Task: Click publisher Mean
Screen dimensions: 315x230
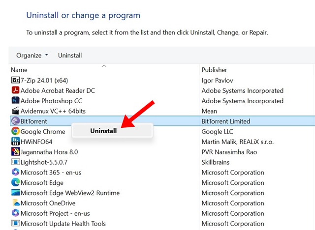Action: pos(209,111)
